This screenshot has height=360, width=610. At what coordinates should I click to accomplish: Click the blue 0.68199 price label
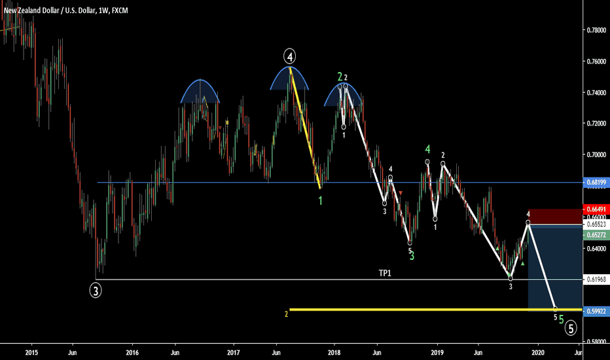[x=596, y=183]
